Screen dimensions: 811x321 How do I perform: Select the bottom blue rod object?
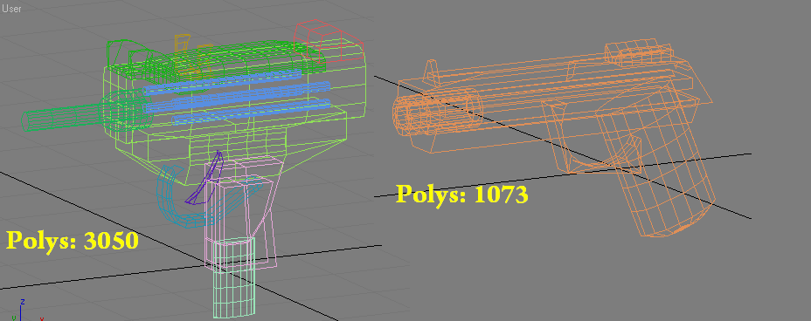[251, 112]
